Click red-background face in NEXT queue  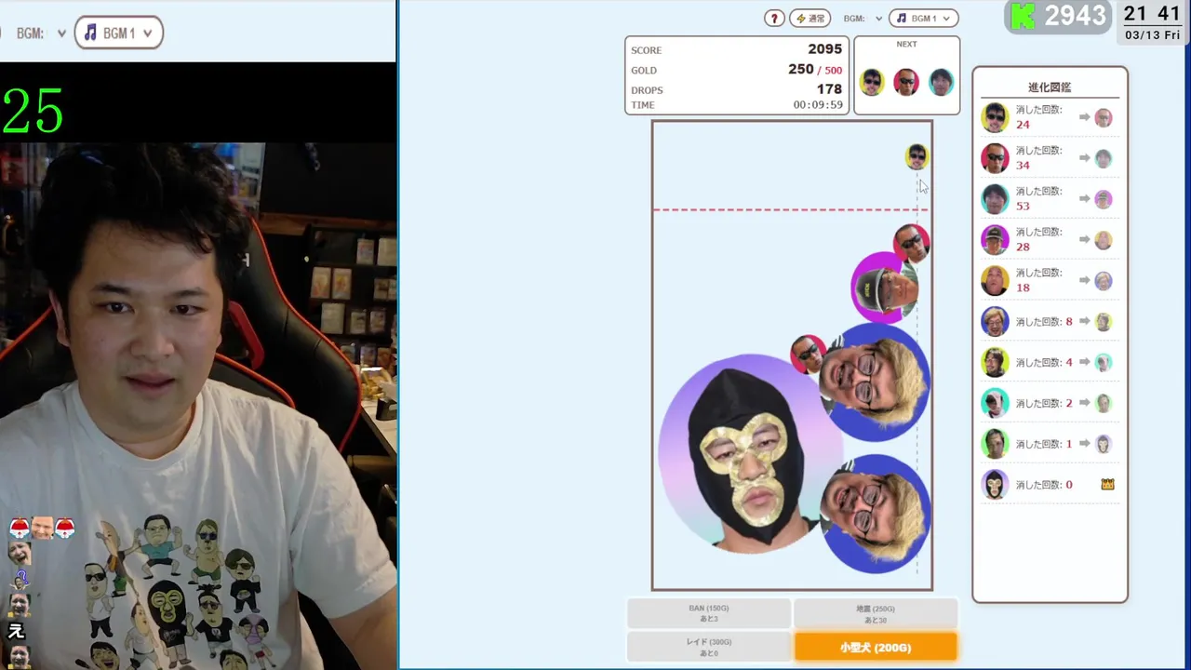coord(906,82)
